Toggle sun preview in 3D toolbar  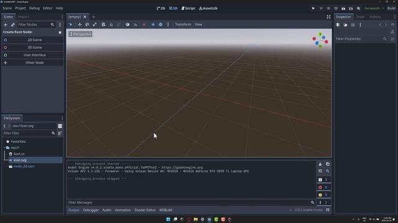pos(153,25)
